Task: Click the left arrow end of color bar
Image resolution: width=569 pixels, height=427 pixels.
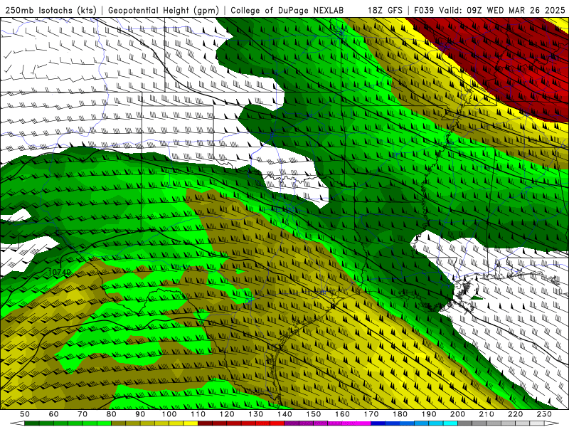Action: coord(17,423)
